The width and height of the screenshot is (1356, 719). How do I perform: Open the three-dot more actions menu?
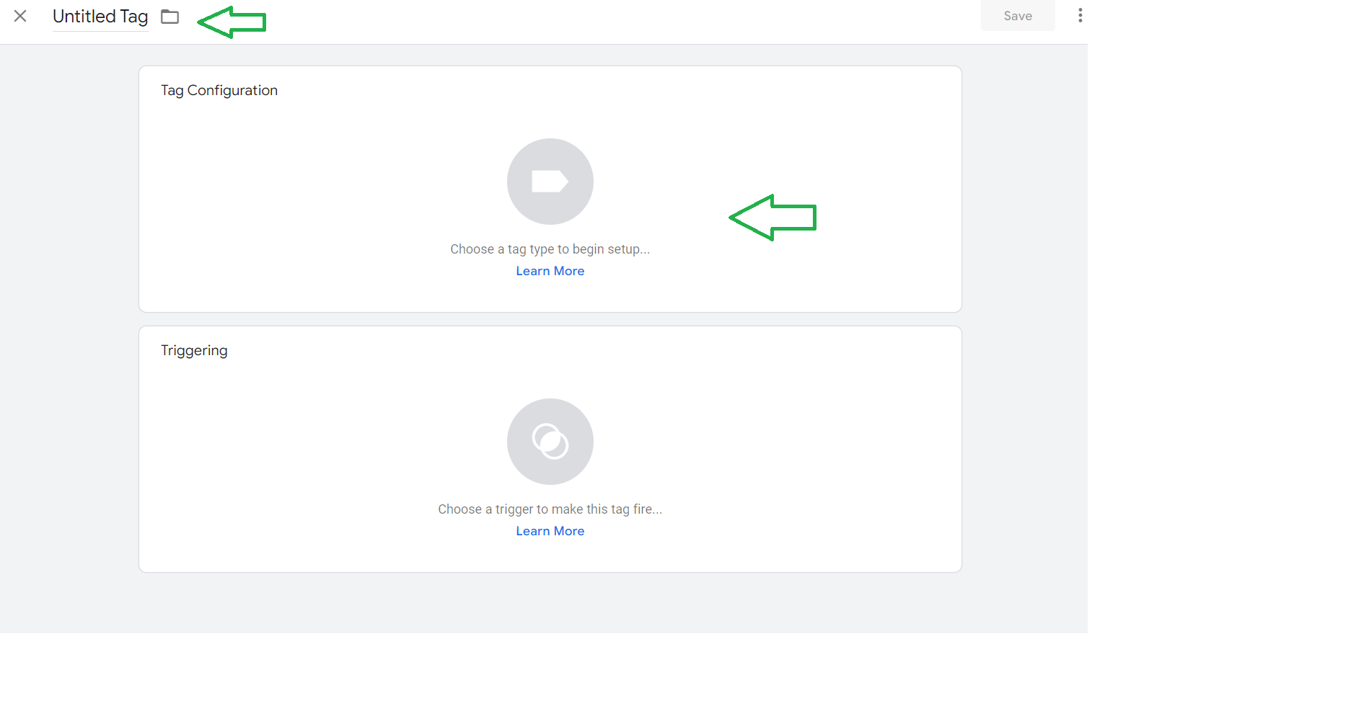coord(1080,16)
